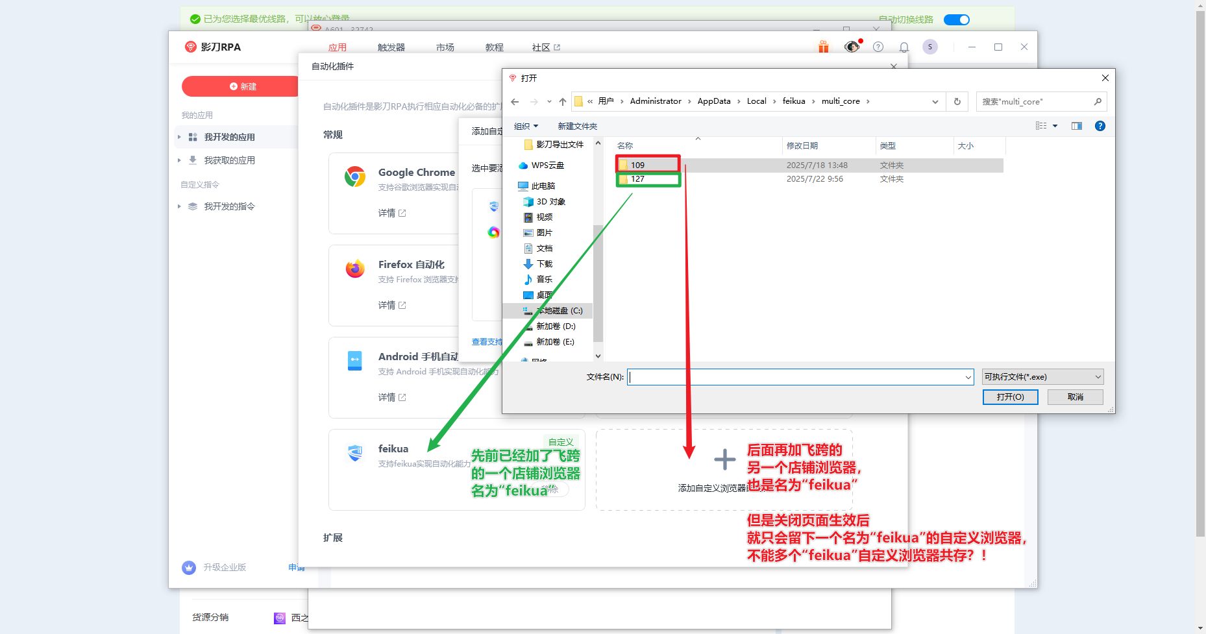Open the 组织 dropdown menu

click(526, 126)
